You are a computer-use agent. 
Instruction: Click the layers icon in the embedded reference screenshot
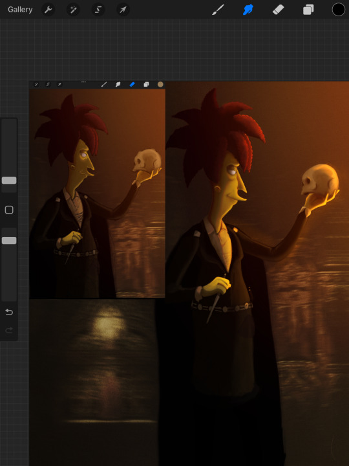point(146,85)
